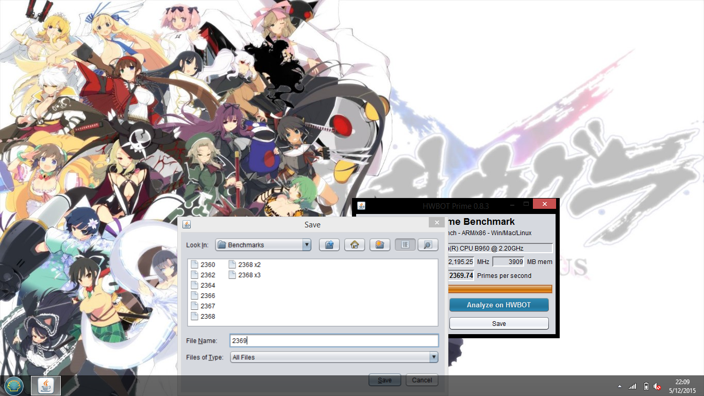Choose file 2366 in the file list
The width and height of the screenshot is (704, 396).
point(203,295)
